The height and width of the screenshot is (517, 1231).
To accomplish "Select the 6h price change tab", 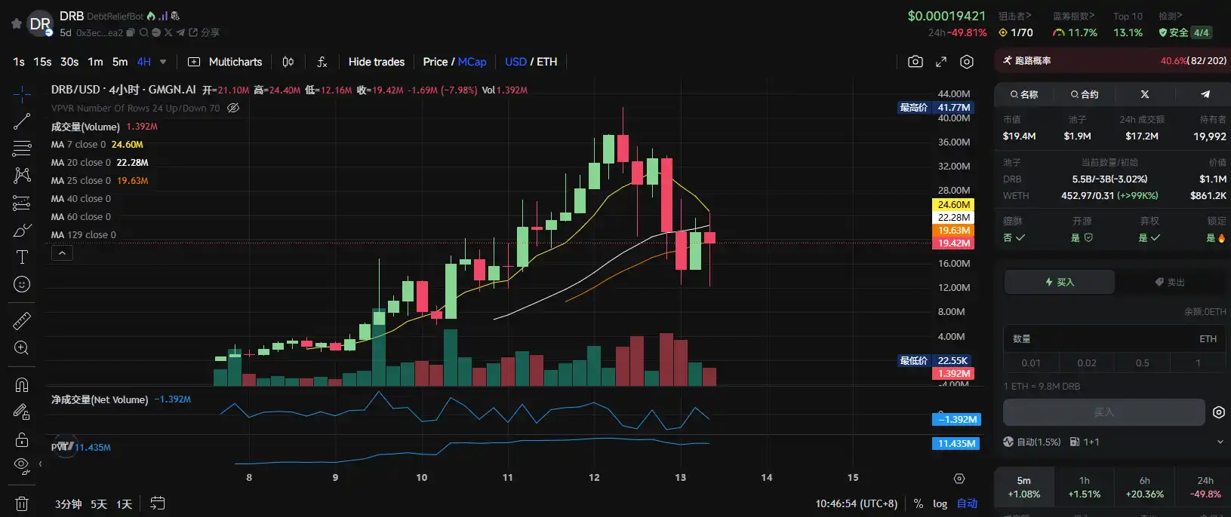I will tap(1144, 487).
